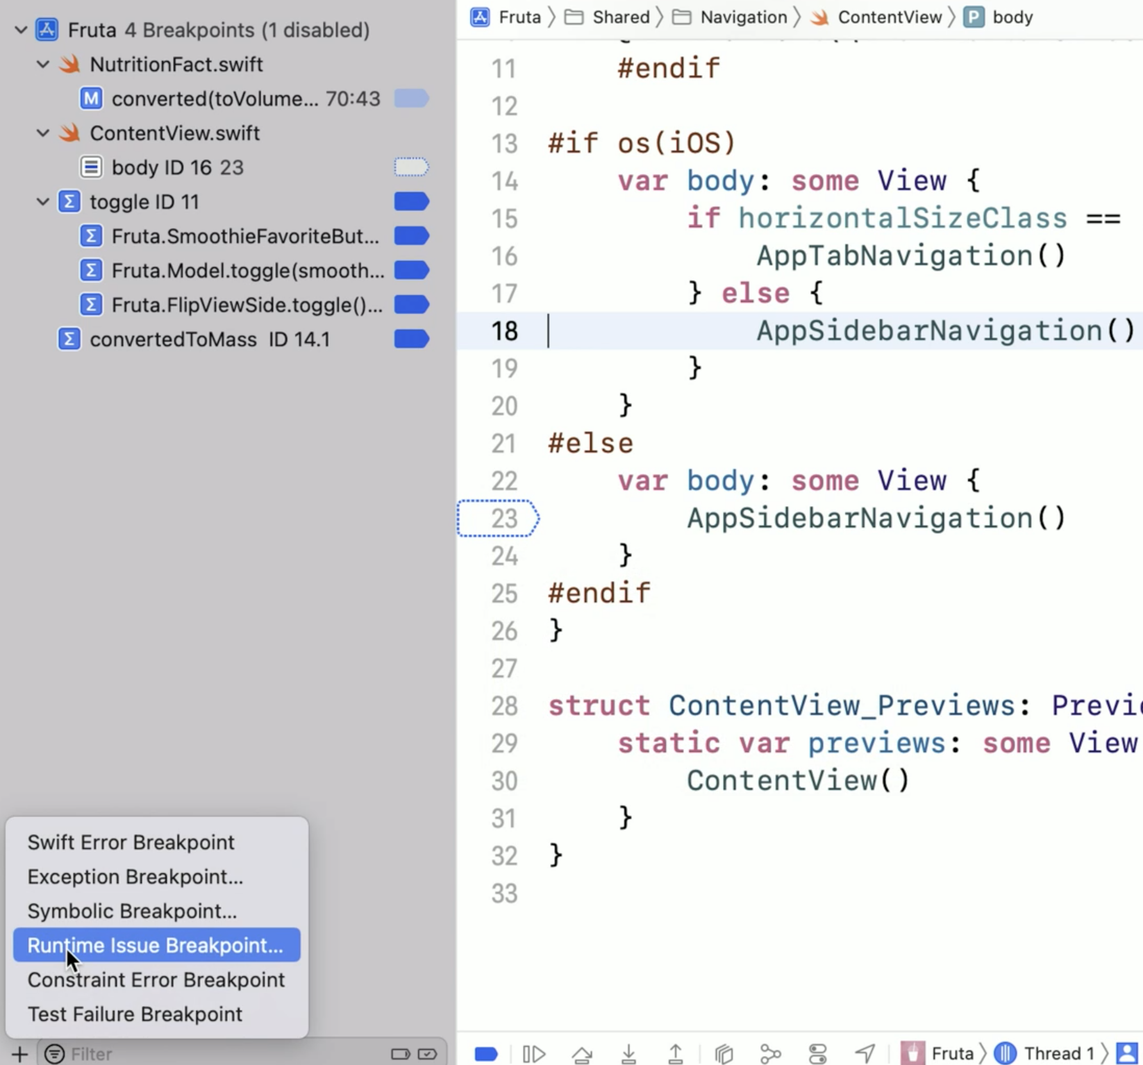Select Runtime Issue Breakpoint… menu entry
Viewport: 1143px width, 1065px height.
[x=157, y=945]
